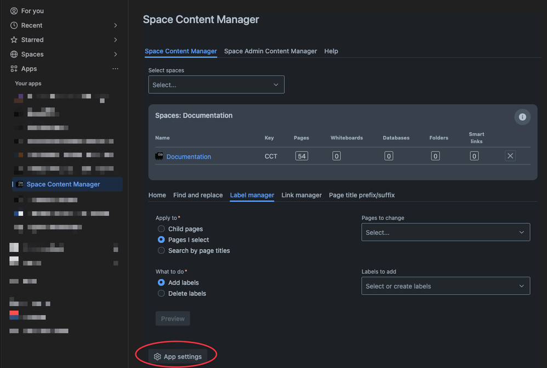The height and width of the screenshot is (368, 547).
Task: Choose the Delete labels radio button
Action: [x=161, y=294]
